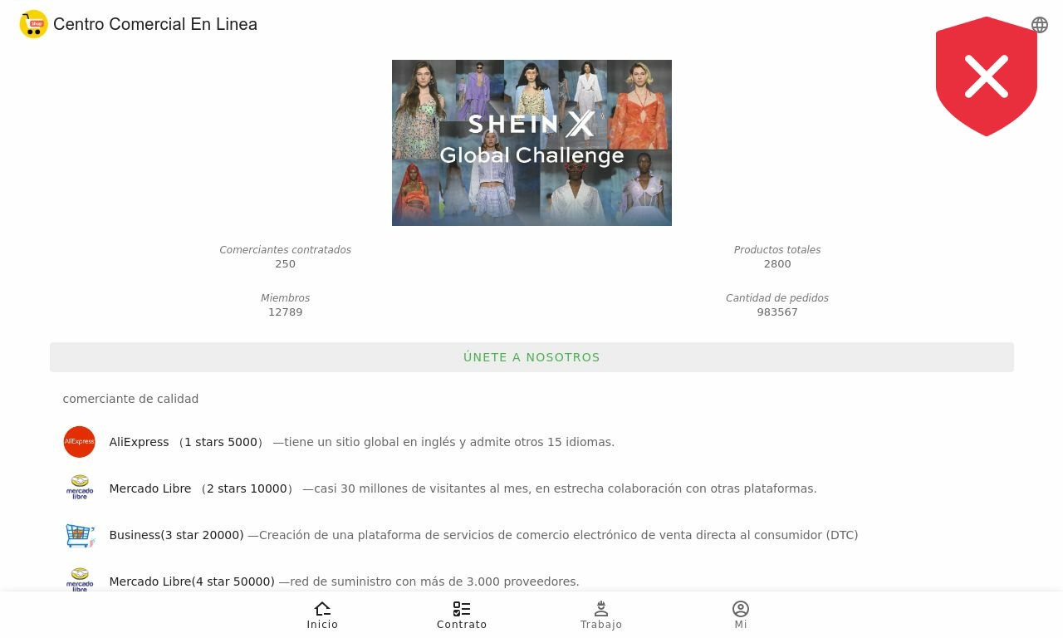Click the AliExpress merchant logo
Image resolution: width=1063 pixels, height=638 pixels.
pos(80,442)
